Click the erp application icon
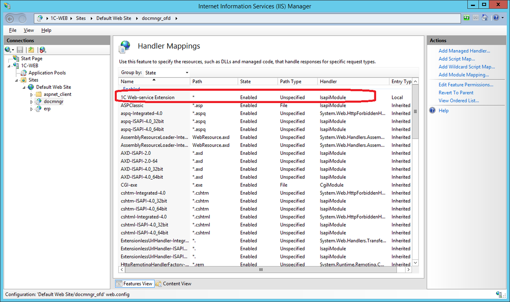Image resolution: width=510 pixels, height=302 pixels. 38,109
